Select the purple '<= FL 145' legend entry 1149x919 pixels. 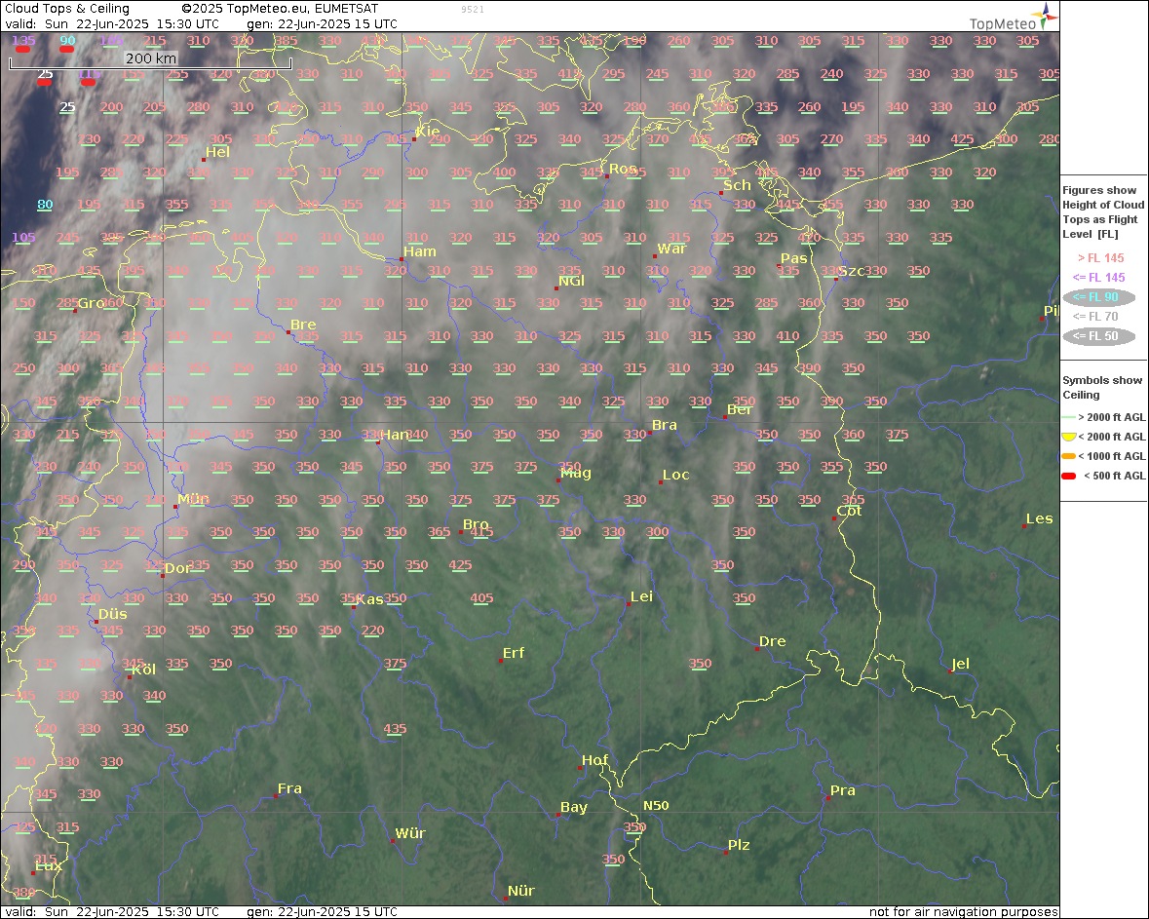(x=1098, y=277)
